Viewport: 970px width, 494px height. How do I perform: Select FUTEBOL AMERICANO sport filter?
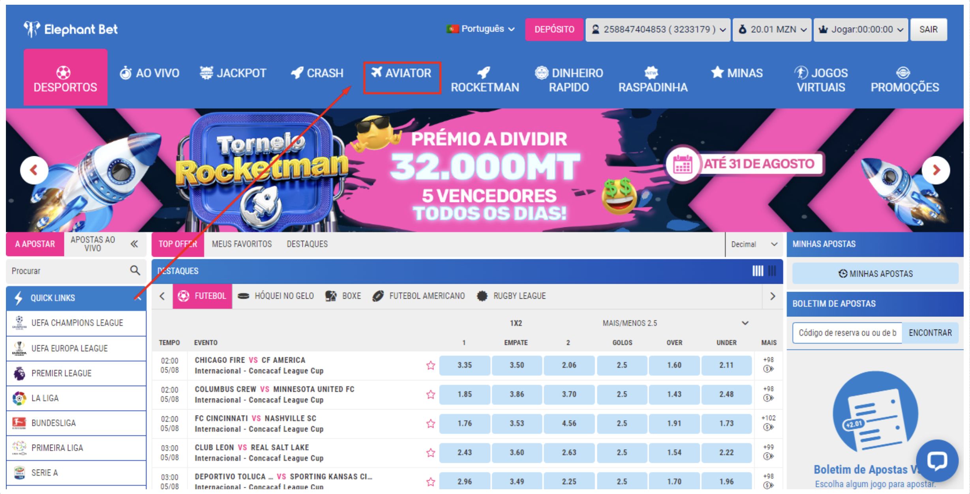418,296
